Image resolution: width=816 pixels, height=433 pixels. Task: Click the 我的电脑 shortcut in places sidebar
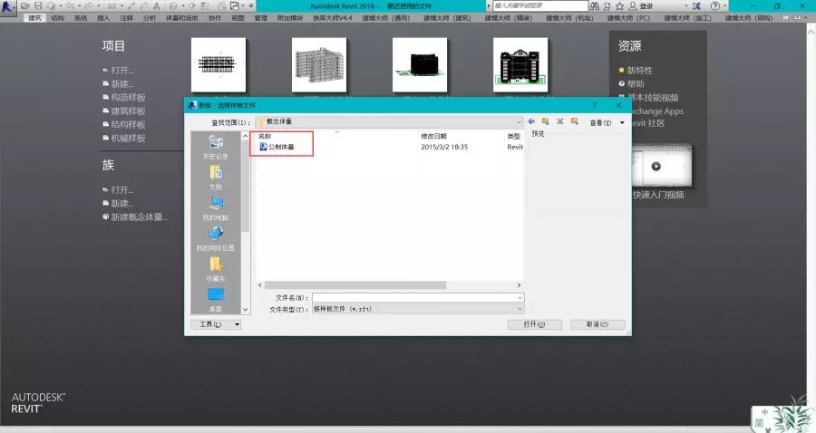click(x=216, y=208)
